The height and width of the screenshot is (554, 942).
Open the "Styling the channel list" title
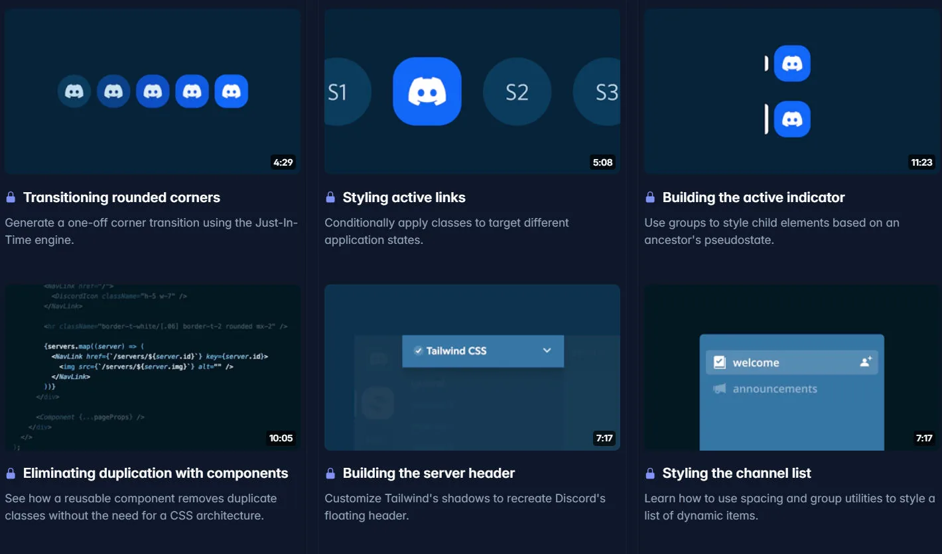point(736,473)
